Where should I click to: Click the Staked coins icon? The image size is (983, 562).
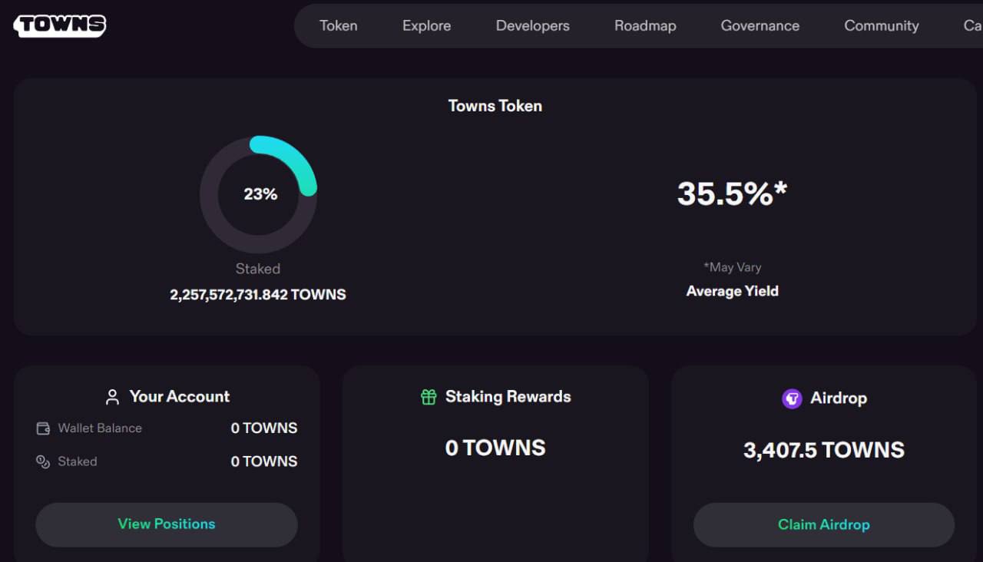tap(43, 461)
